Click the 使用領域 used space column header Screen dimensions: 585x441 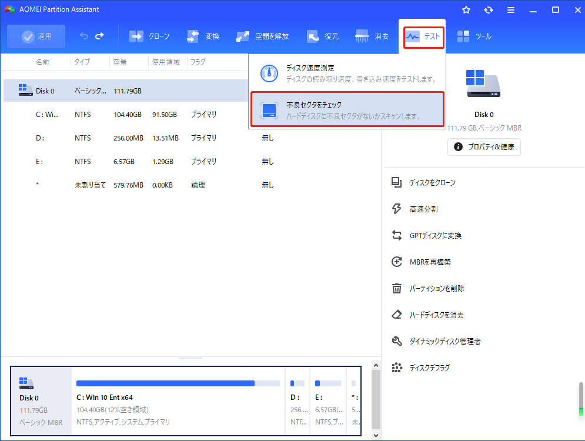[x=166, y=62]
